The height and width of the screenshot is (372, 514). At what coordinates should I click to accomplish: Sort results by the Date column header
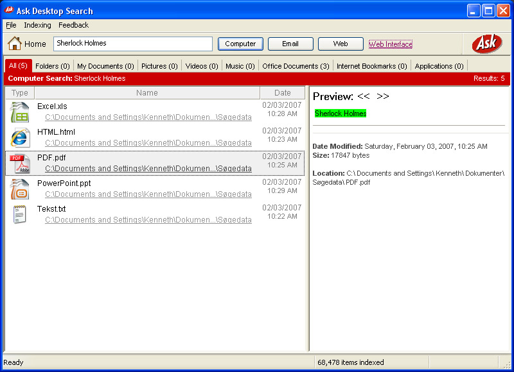[282, 93]
